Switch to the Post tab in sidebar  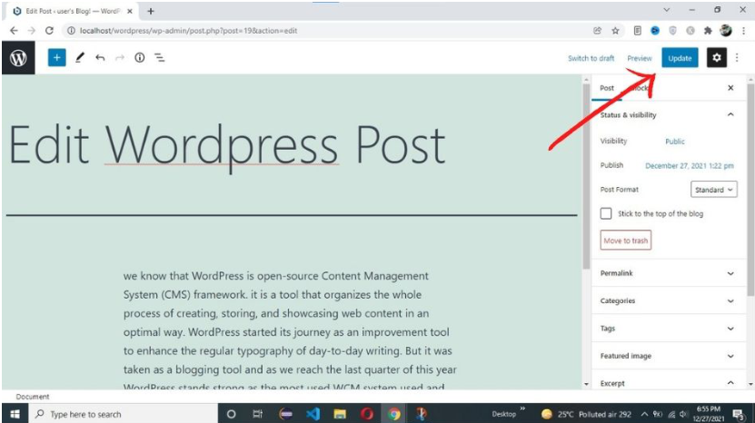click(x=607, y=88)
